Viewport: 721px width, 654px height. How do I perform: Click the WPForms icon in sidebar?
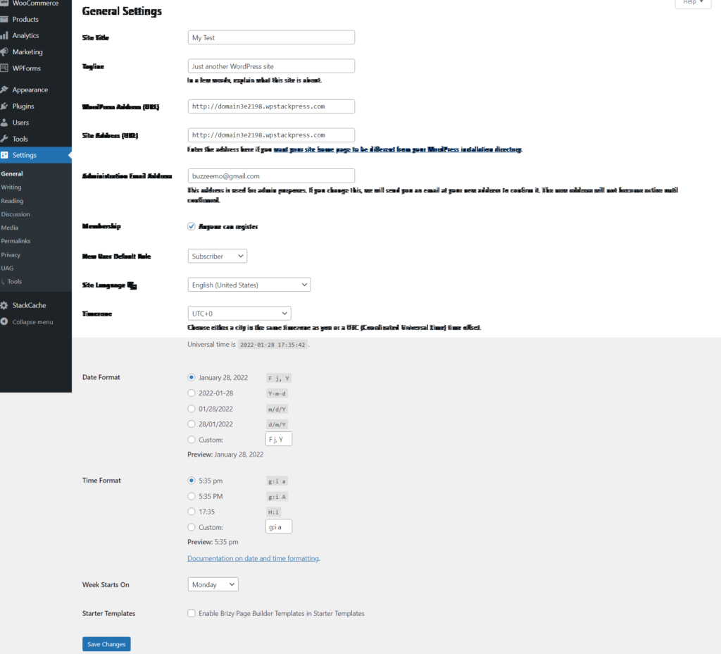[x=4, y=68]
